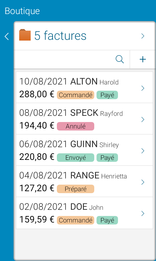Open GUINN Shirley invoice chevron
Image resolution: width=156 pixels, height=261 pixels.
(x=143, y=151)
